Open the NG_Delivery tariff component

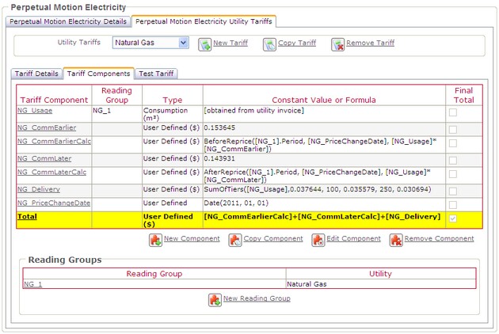[39, 189]
